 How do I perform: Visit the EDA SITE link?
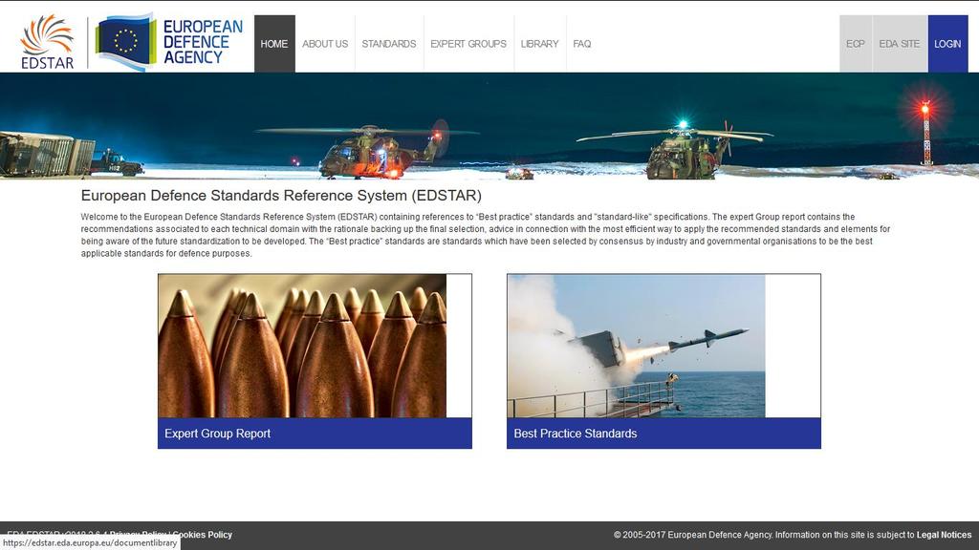(x=899, y=44)
